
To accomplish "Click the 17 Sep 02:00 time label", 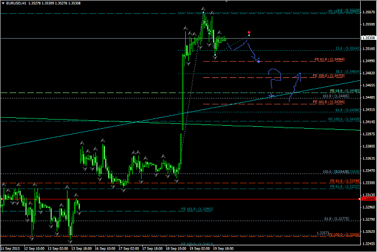I will [128, 248].
